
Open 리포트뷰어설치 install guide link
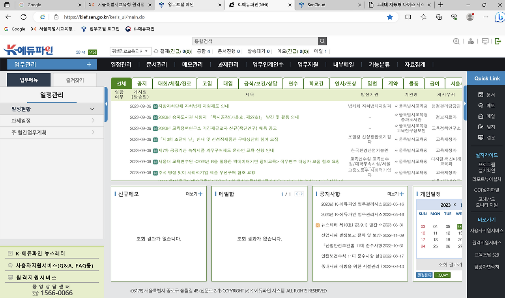[486, 179]
